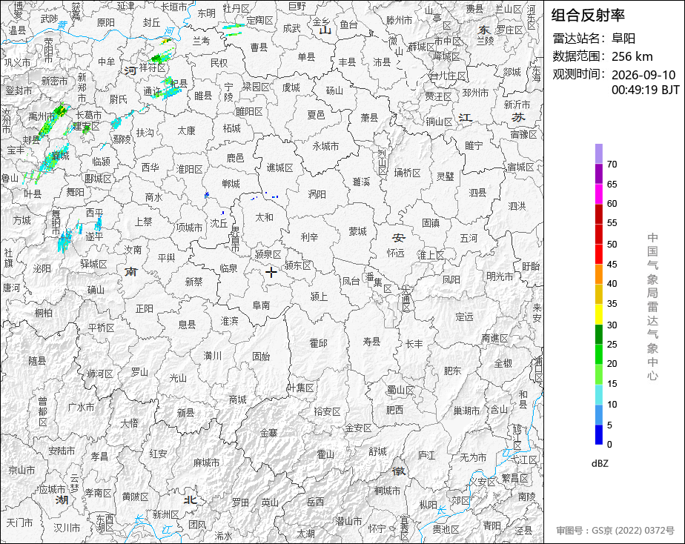Select the 太和 label on the map
This screenshot has width=685, height=544.
click(x=265, y=217)
